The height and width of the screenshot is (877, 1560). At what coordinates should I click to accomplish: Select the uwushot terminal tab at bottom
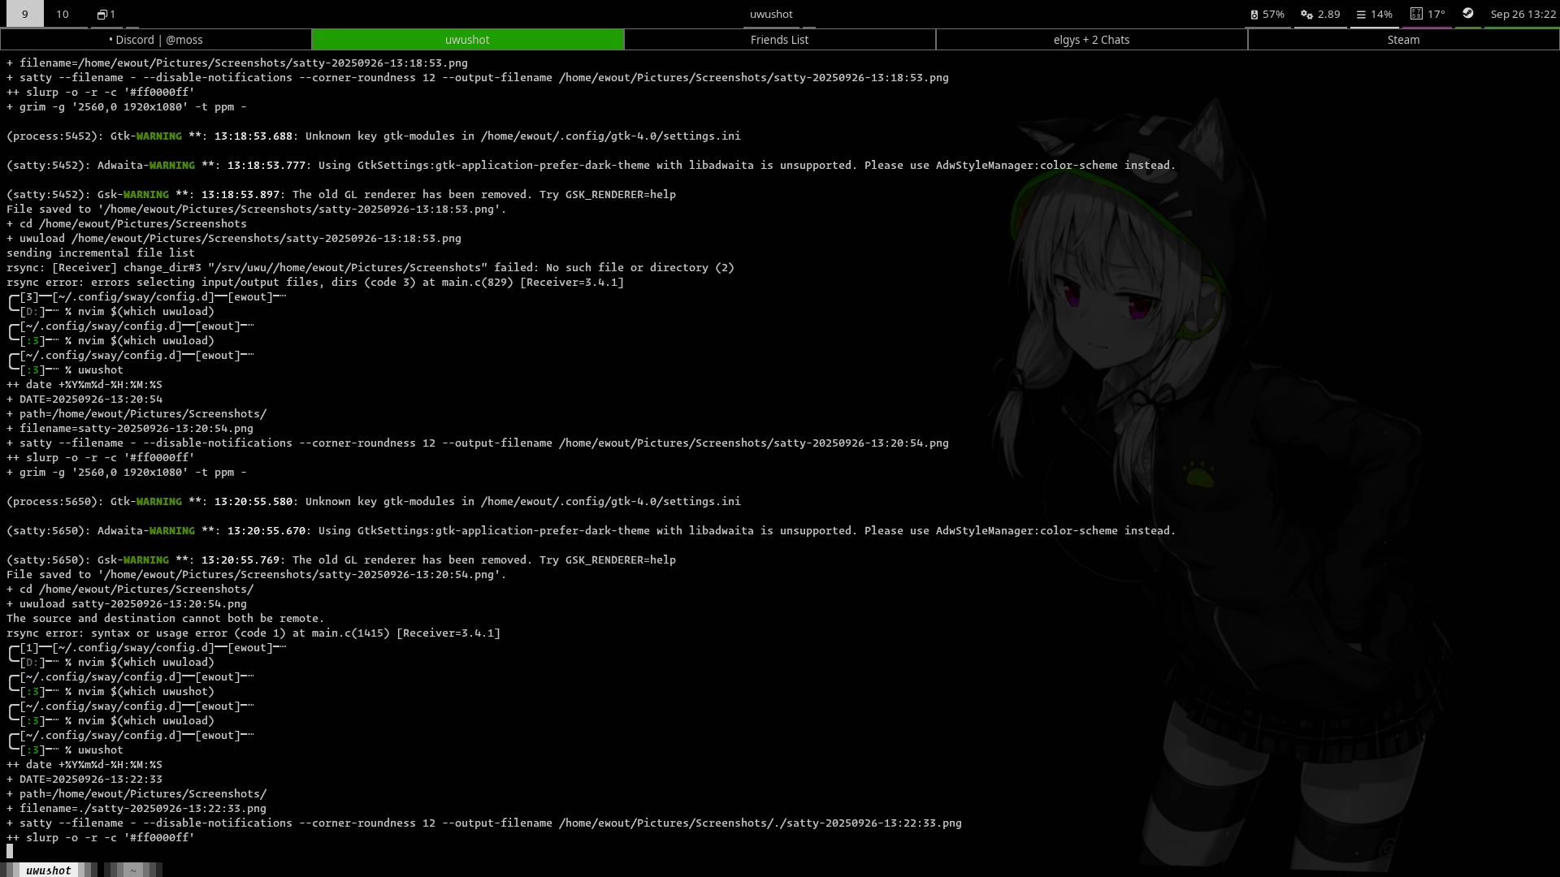(49, 871)
